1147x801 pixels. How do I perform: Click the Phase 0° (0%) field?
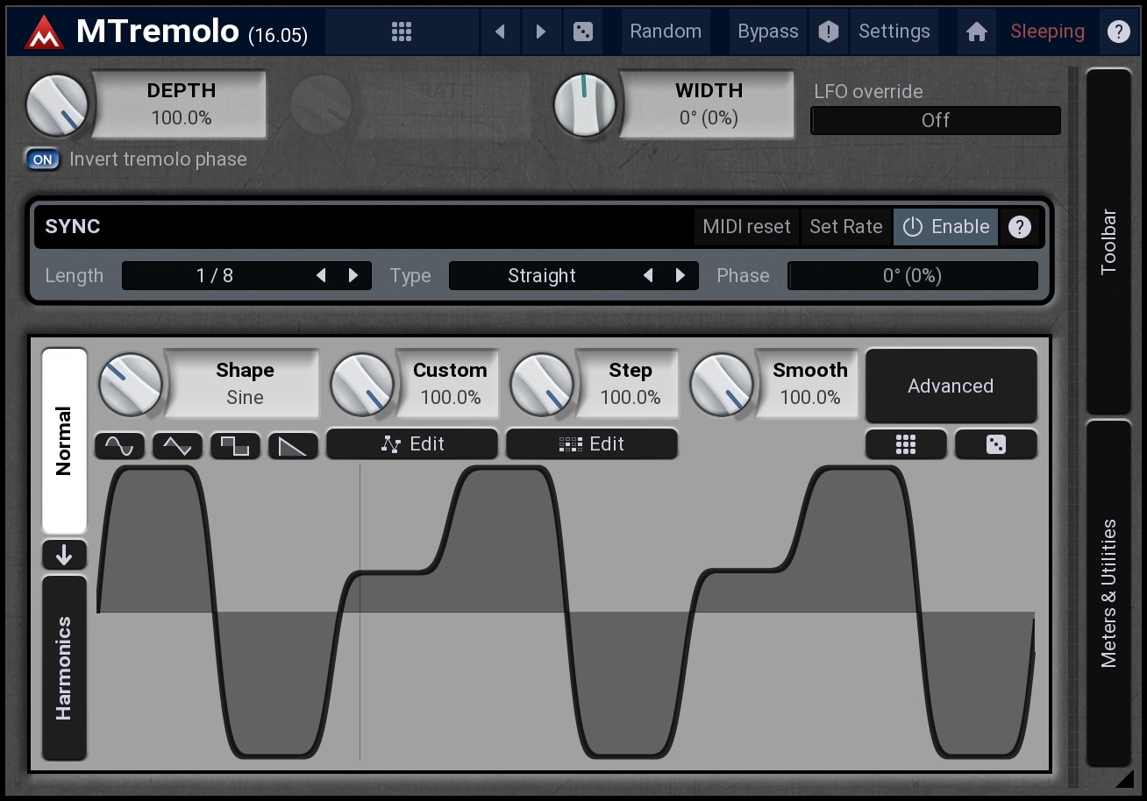point(912,275)
